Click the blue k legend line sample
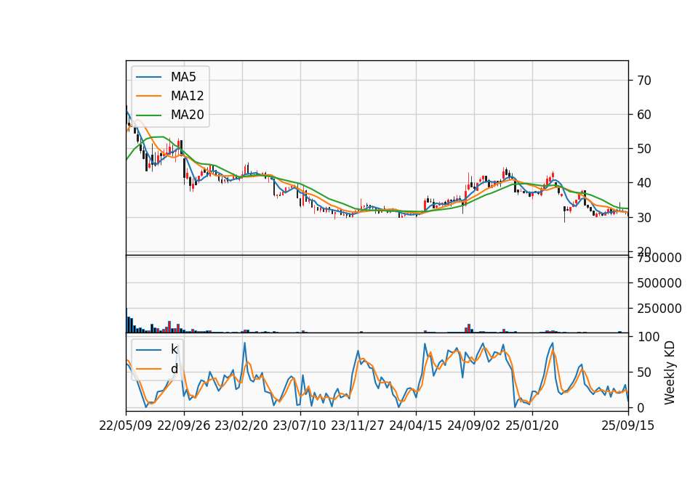The image size is (698, 501). [x=148, y=350]
